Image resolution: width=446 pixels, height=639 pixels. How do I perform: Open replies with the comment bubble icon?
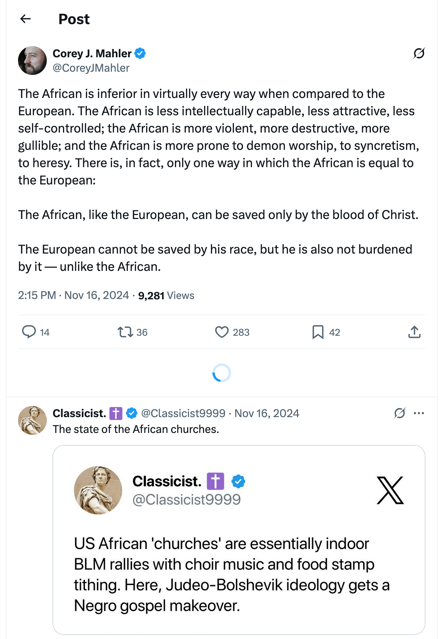[x=29, y=332]
